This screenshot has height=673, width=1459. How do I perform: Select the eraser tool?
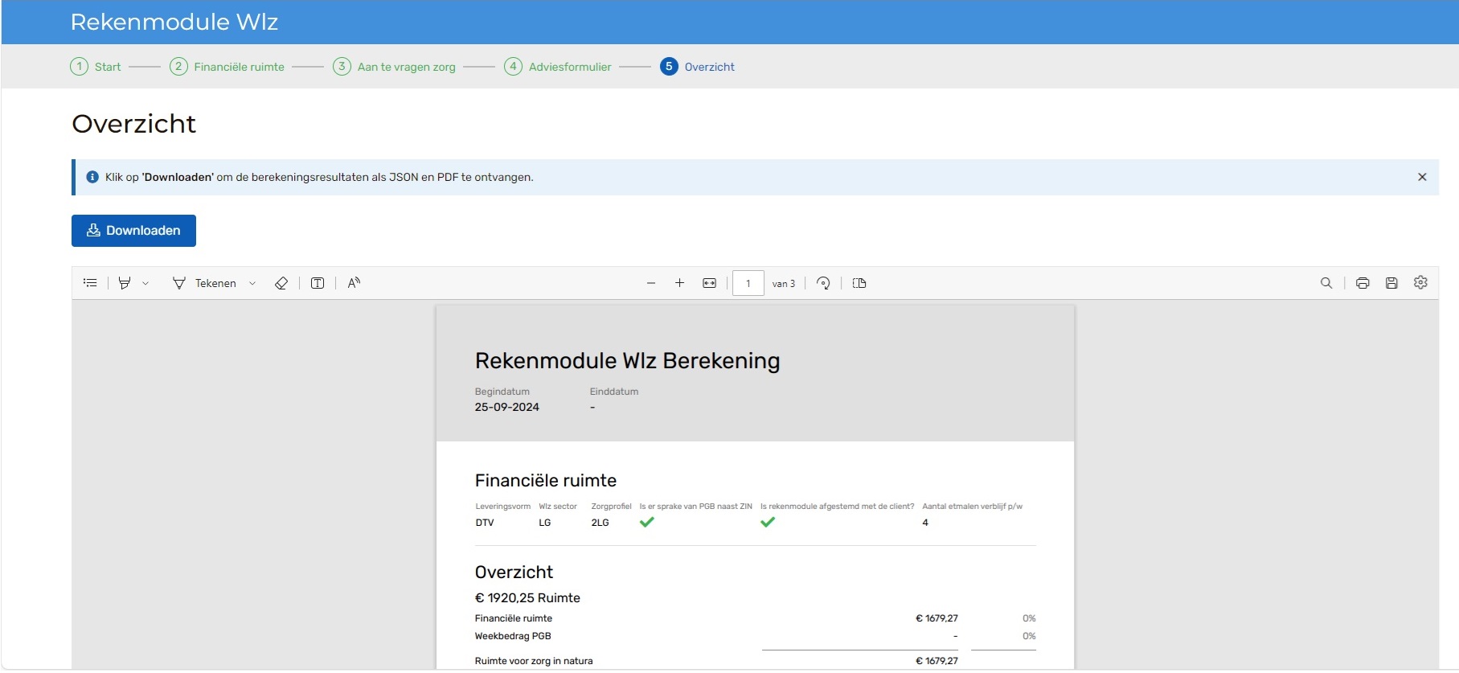tap(281, 283)
